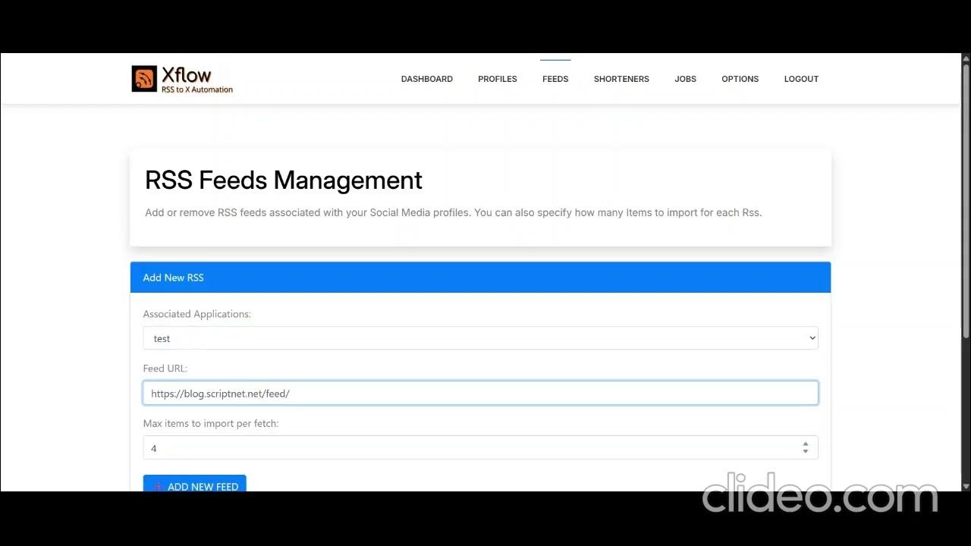Open the Dashboard menu item
Screen dimensions: 971x546
pyautogui.click(x=427, y=79)
